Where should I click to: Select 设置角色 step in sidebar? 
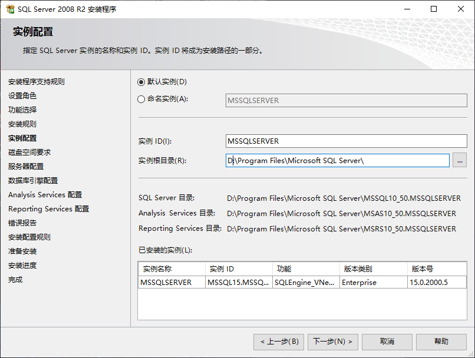pyautogui.click(x=22, y=96)
